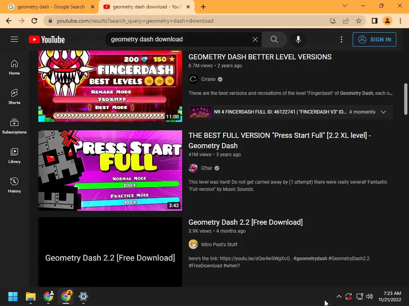Toggle browser side panel
This screenshot has height=306, width=409.
pyautogui.click(x=375, y=21)
